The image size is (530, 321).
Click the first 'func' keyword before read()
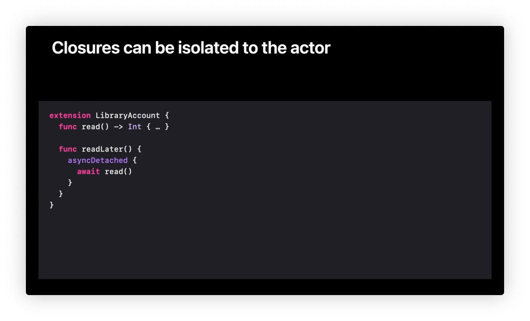pos(68,127)
